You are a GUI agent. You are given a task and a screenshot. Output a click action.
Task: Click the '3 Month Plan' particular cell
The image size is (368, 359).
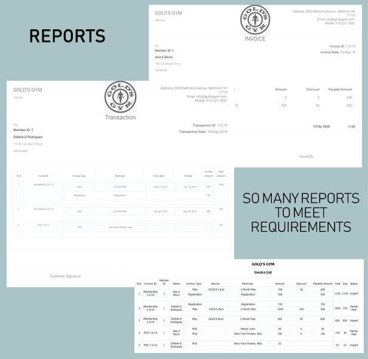[248, 290]
